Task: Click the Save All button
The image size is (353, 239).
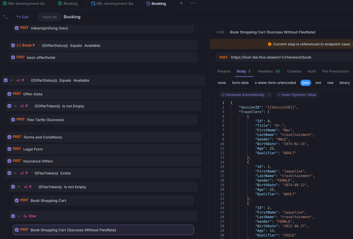Action: [x=49, y=17]
